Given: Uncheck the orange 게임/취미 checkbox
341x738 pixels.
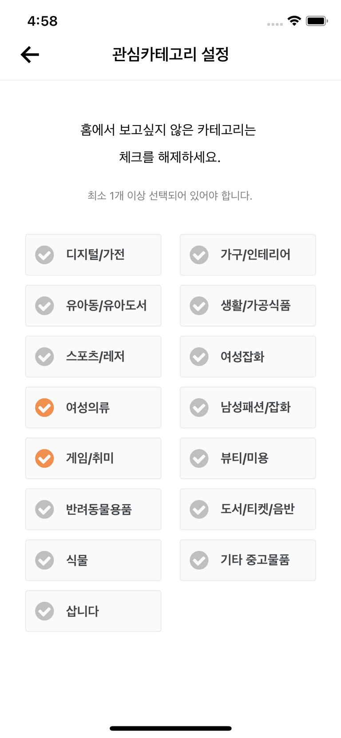Looking at the screenshot, I should [x=44, y=458].
